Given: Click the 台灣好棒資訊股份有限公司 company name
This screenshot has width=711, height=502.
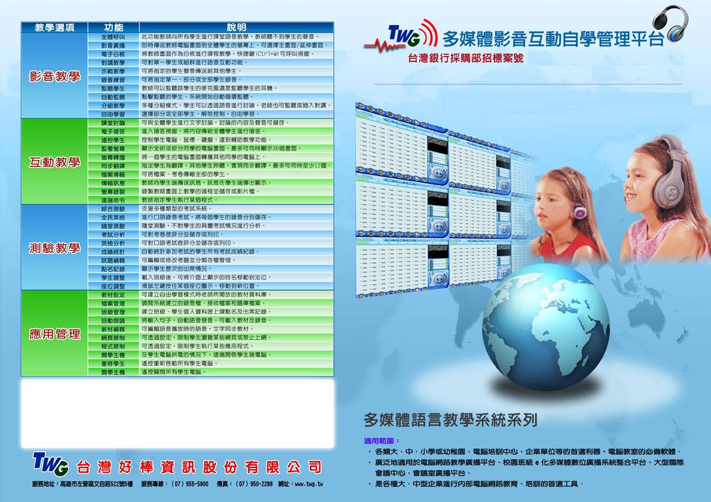Looking at the screenshot, I should tap(199, 467).
